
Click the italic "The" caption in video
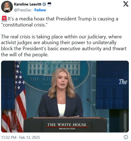pos(123,82)
